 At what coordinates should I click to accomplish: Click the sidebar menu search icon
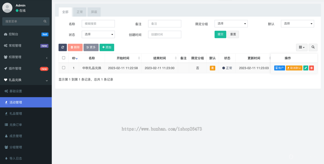click(x=45, y=21)
